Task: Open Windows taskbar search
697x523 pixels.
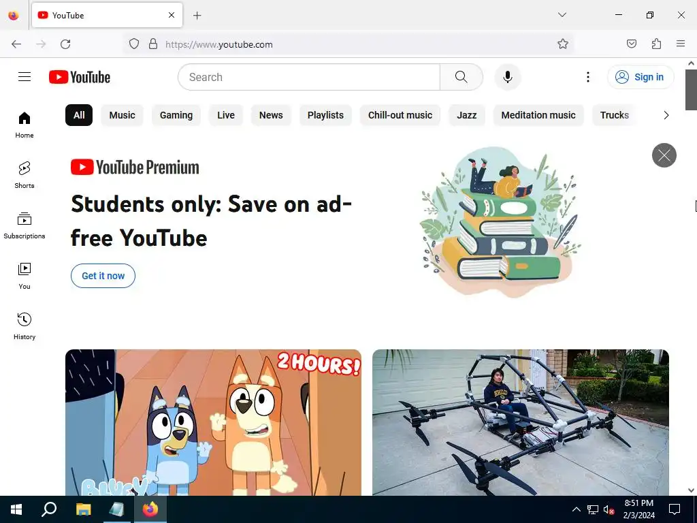Action: pyautogui.click(x=49, y=509)
